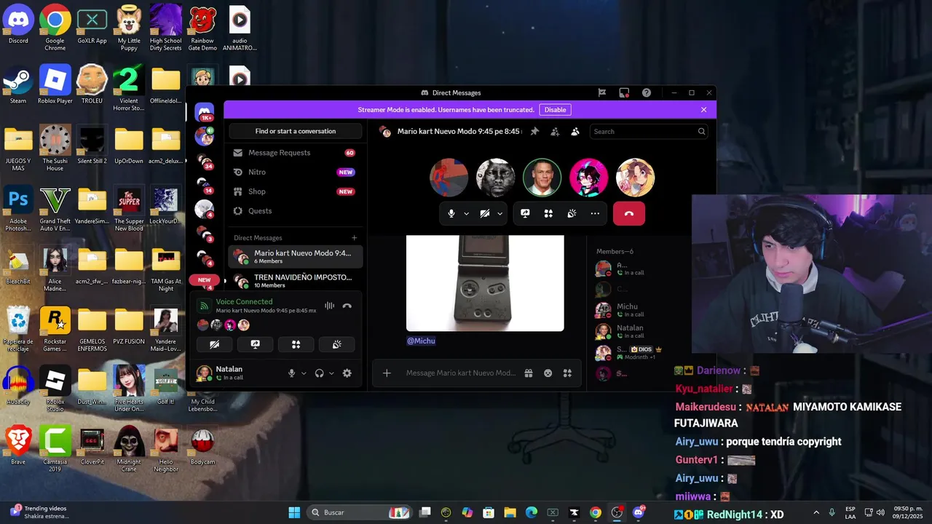Screen dimensions: 932x524
Task: Click the @Michu mention
Action: [421, 341]
